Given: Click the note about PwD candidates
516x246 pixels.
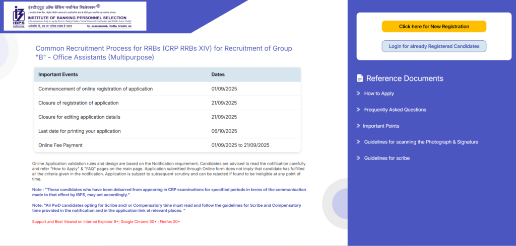Looking at the screenshot, I should click(166, 208).
